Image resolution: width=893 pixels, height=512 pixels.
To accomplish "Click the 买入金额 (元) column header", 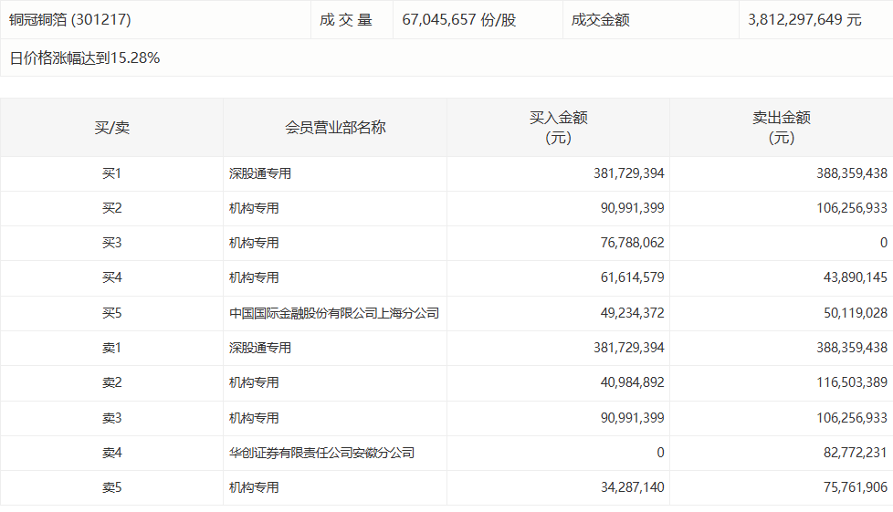I will point(558,128).
